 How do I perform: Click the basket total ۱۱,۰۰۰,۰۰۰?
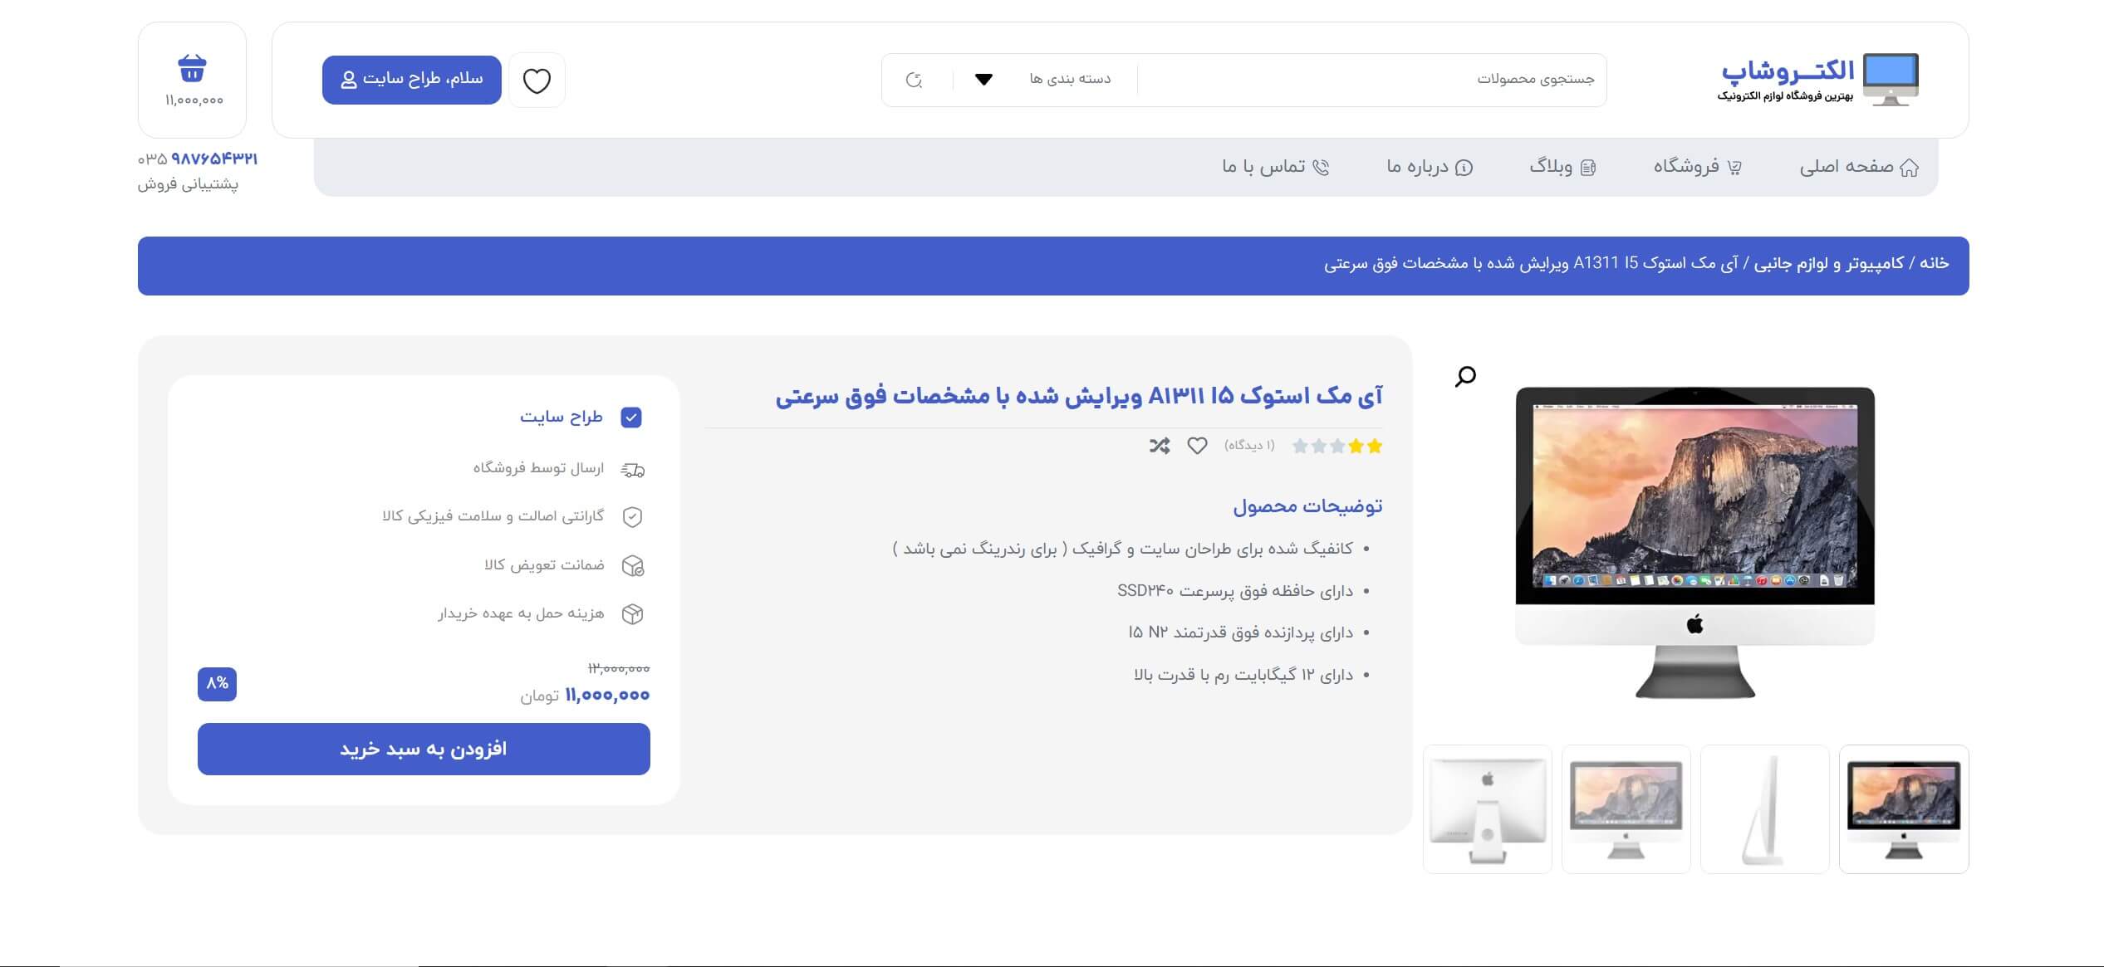point(194,100)
